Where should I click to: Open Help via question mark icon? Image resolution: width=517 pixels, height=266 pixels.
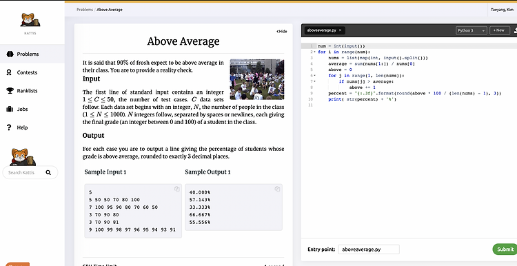(9, 127)
